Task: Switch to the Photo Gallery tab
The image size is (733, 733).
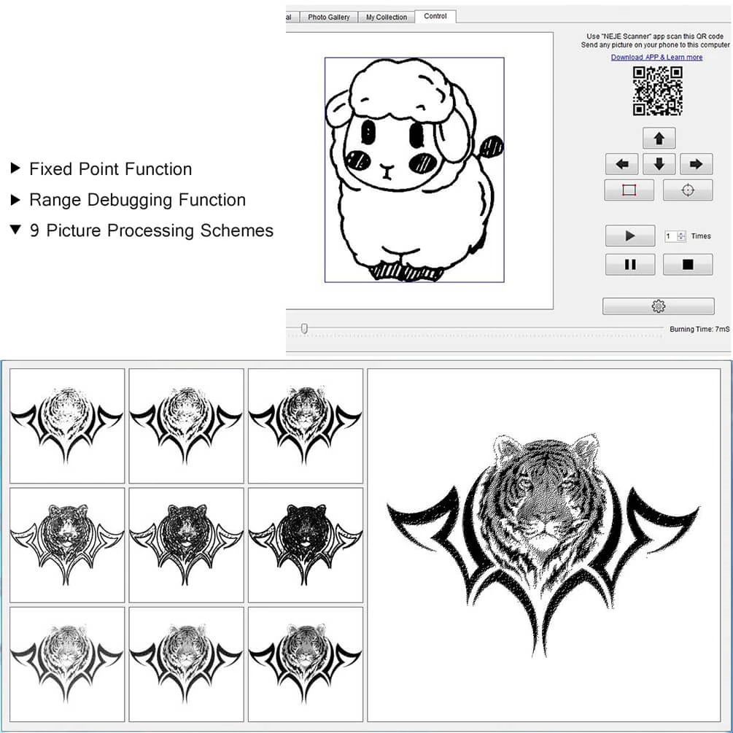Action: 329,17
